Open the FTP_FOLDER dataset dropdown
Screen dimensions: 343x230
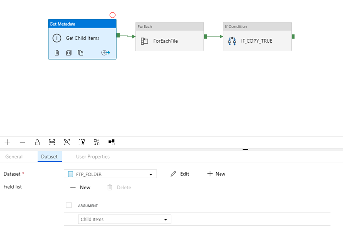coord(110,174)
